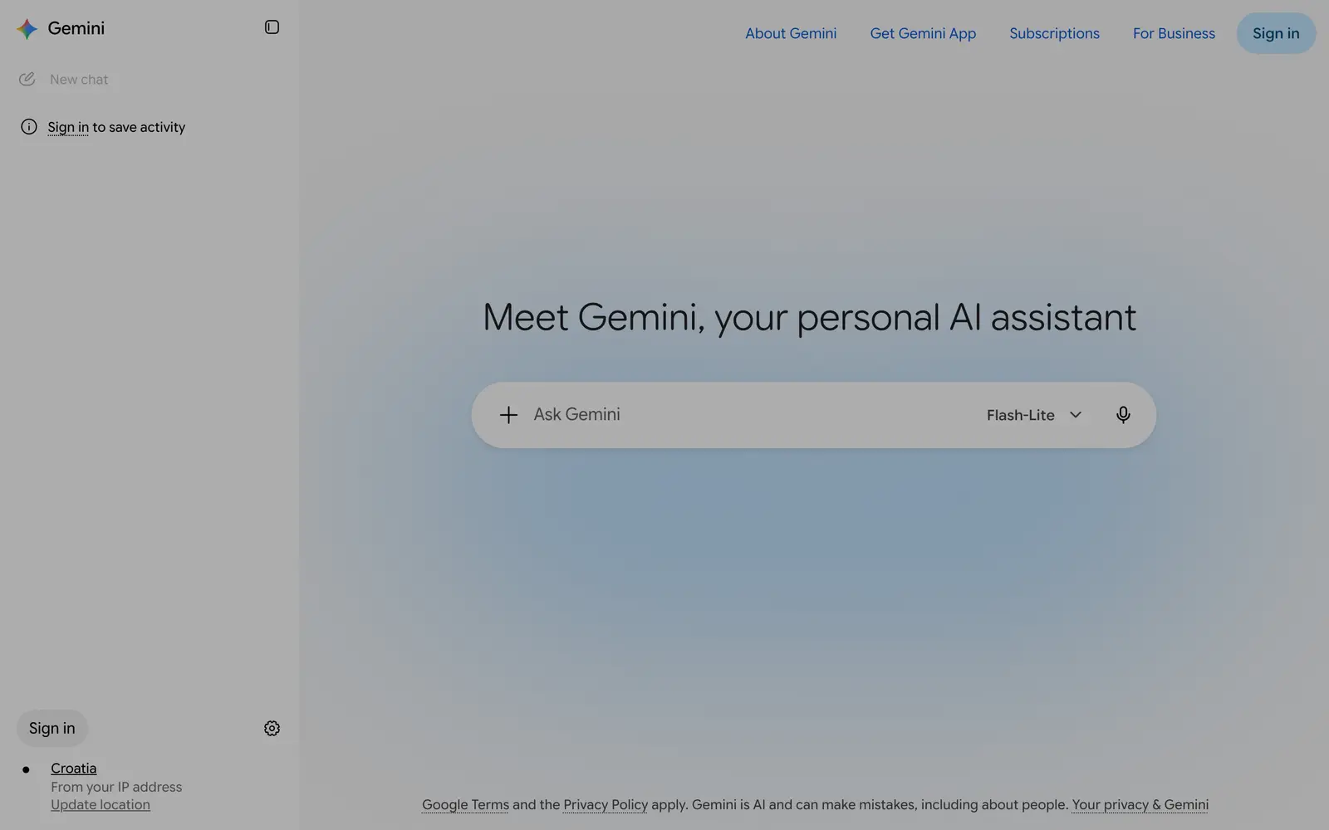Click the Croatia location link
The width and height of the screenshot is (1329, 830).
click(x=74, y=769)
